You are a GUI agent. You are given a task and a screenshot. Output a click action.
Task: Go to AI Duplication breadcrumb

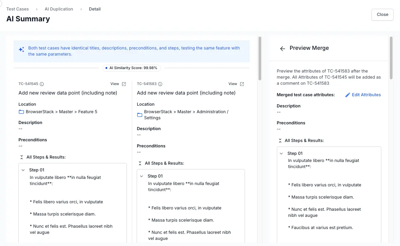point(59,9)
